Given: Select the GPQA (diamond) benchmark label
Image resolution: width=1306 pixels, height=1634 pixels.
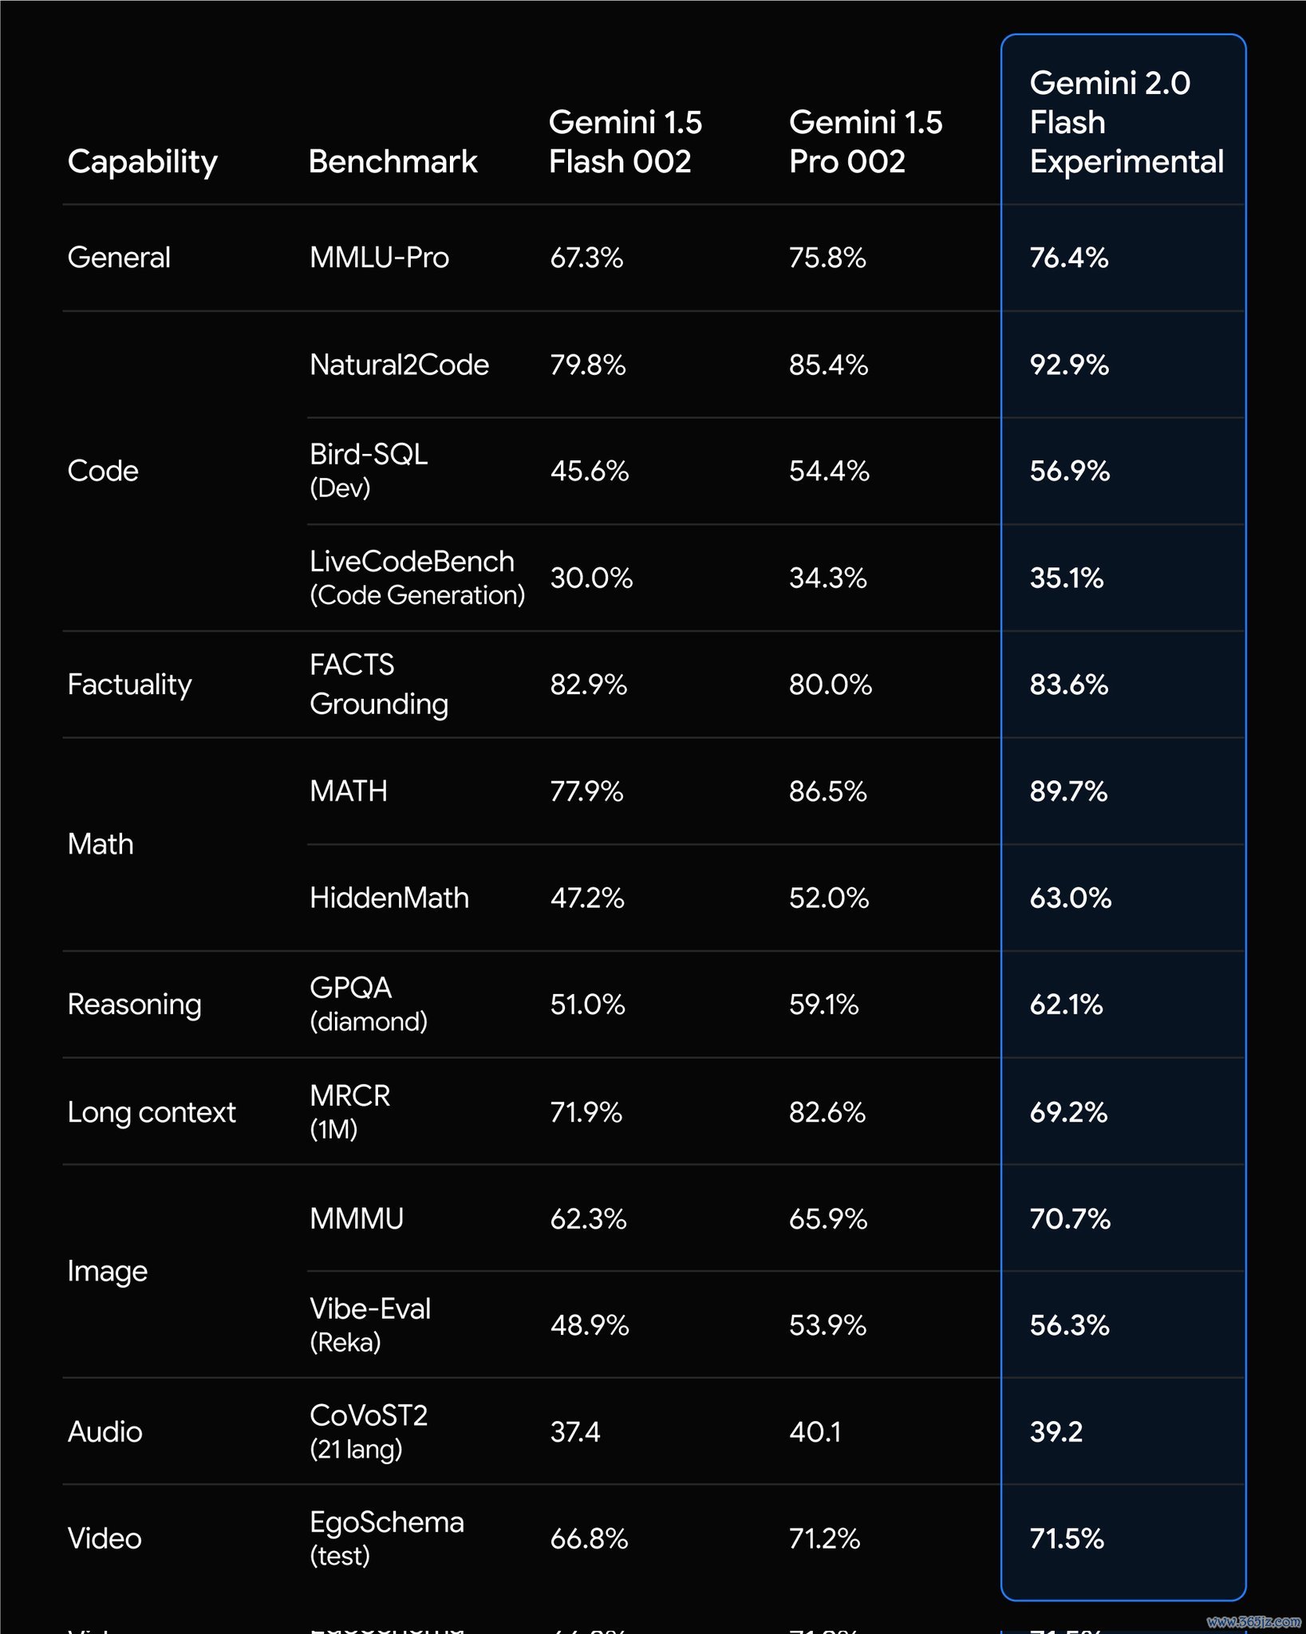Looking at the screenshot, I should coord(369,1004).
